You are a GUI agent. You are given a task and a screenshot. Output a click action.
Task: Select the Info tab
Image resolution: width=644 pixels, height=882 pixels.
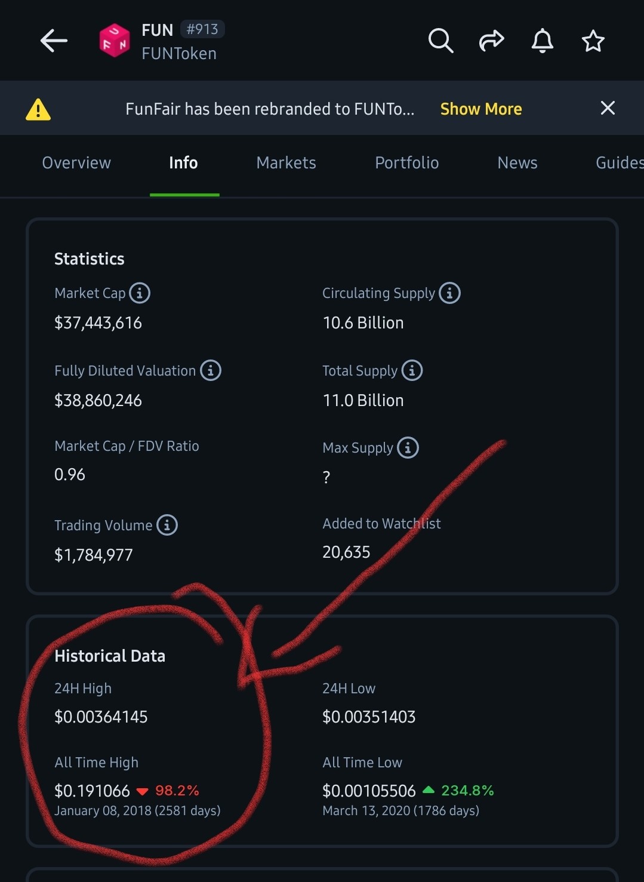point(183,163)
